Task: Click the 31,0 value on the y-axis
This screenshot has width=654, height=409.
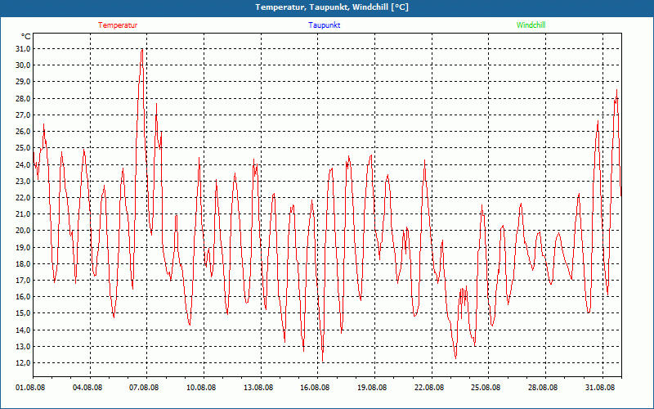Action: click(22, 48)
